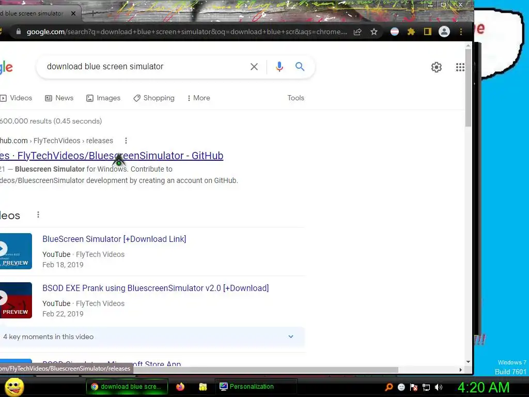Open a new tab with the plus button
Image resolution: width=529 pixels, height=397 pixels.
click(93, 13)
